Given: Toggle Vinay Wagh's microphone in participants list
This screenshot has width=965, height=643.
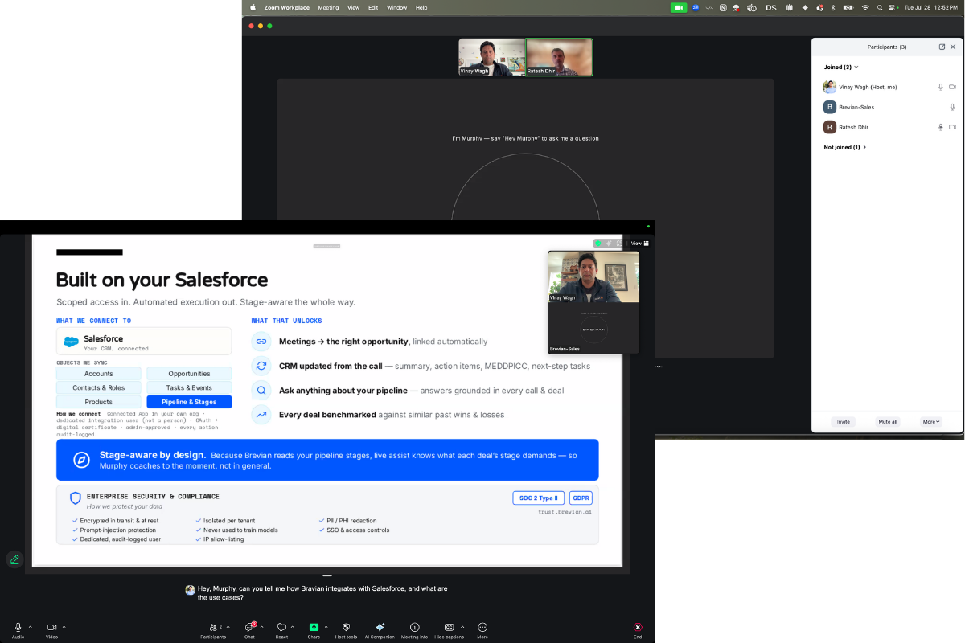Looking at the screenshot, I should coord(940,87).
